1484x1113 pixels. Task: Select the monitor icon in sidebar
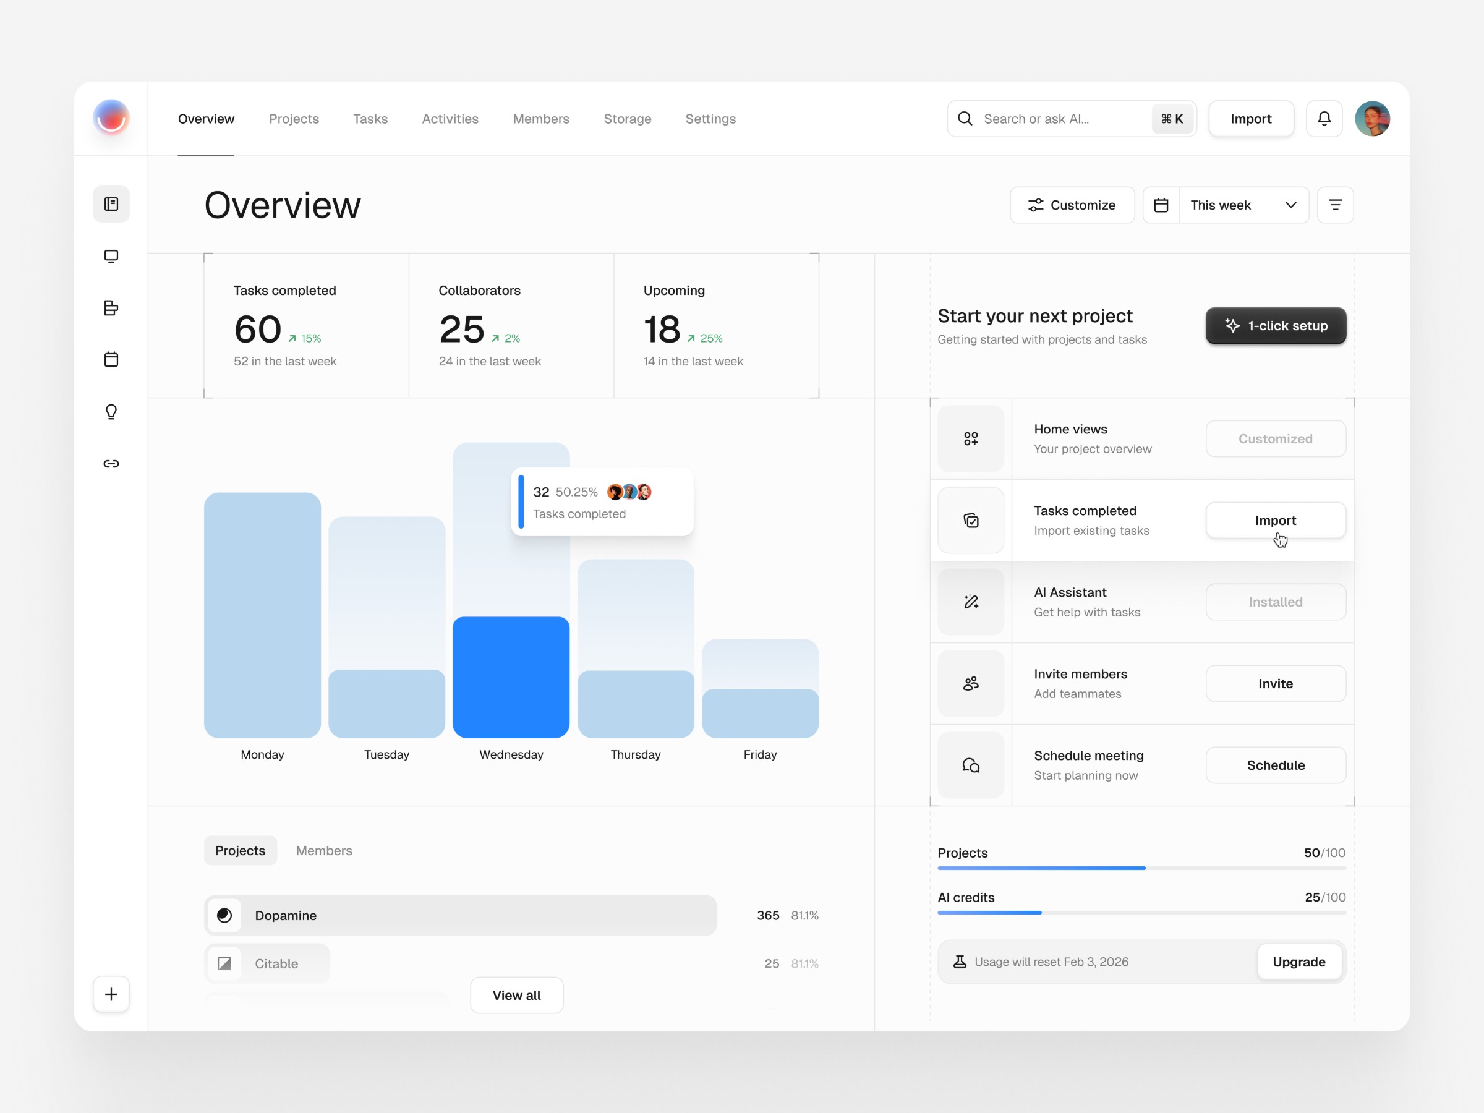click(111, 256)
